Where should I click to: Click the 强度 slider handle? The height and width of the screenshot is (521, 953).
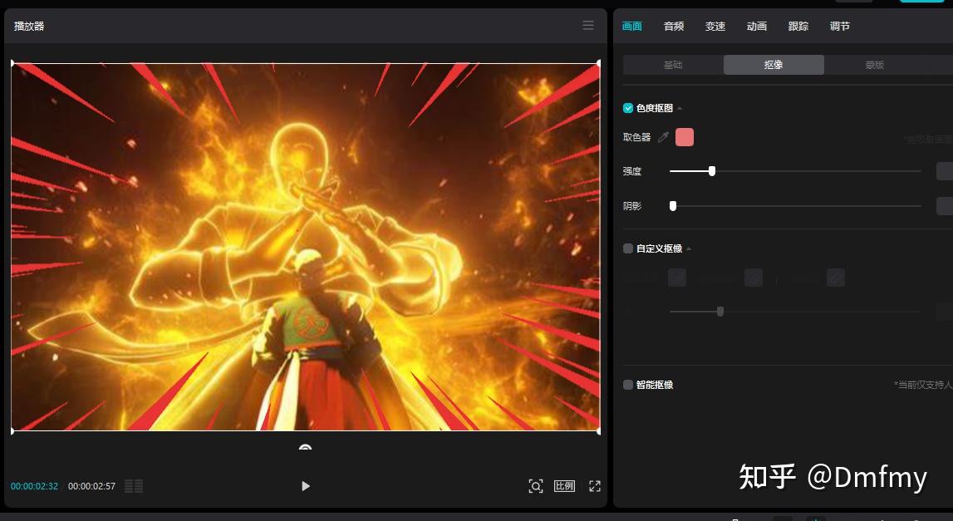click(712, 171)
